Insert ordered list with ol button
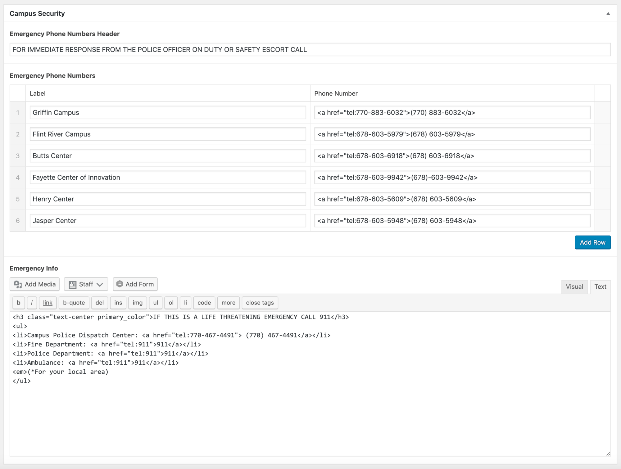The image size is (621, 469). coord(171,303)
